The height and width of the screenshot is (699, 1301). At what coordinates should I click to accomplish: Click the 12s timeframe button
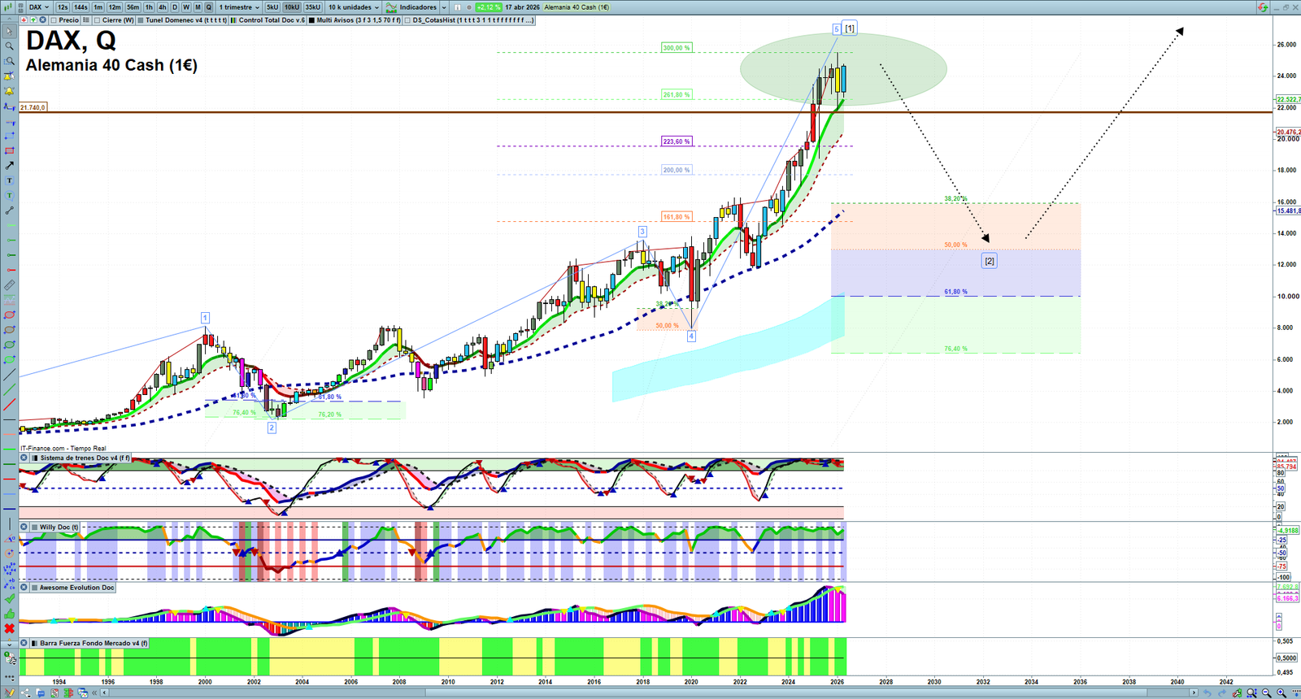(x=63, y=7)
